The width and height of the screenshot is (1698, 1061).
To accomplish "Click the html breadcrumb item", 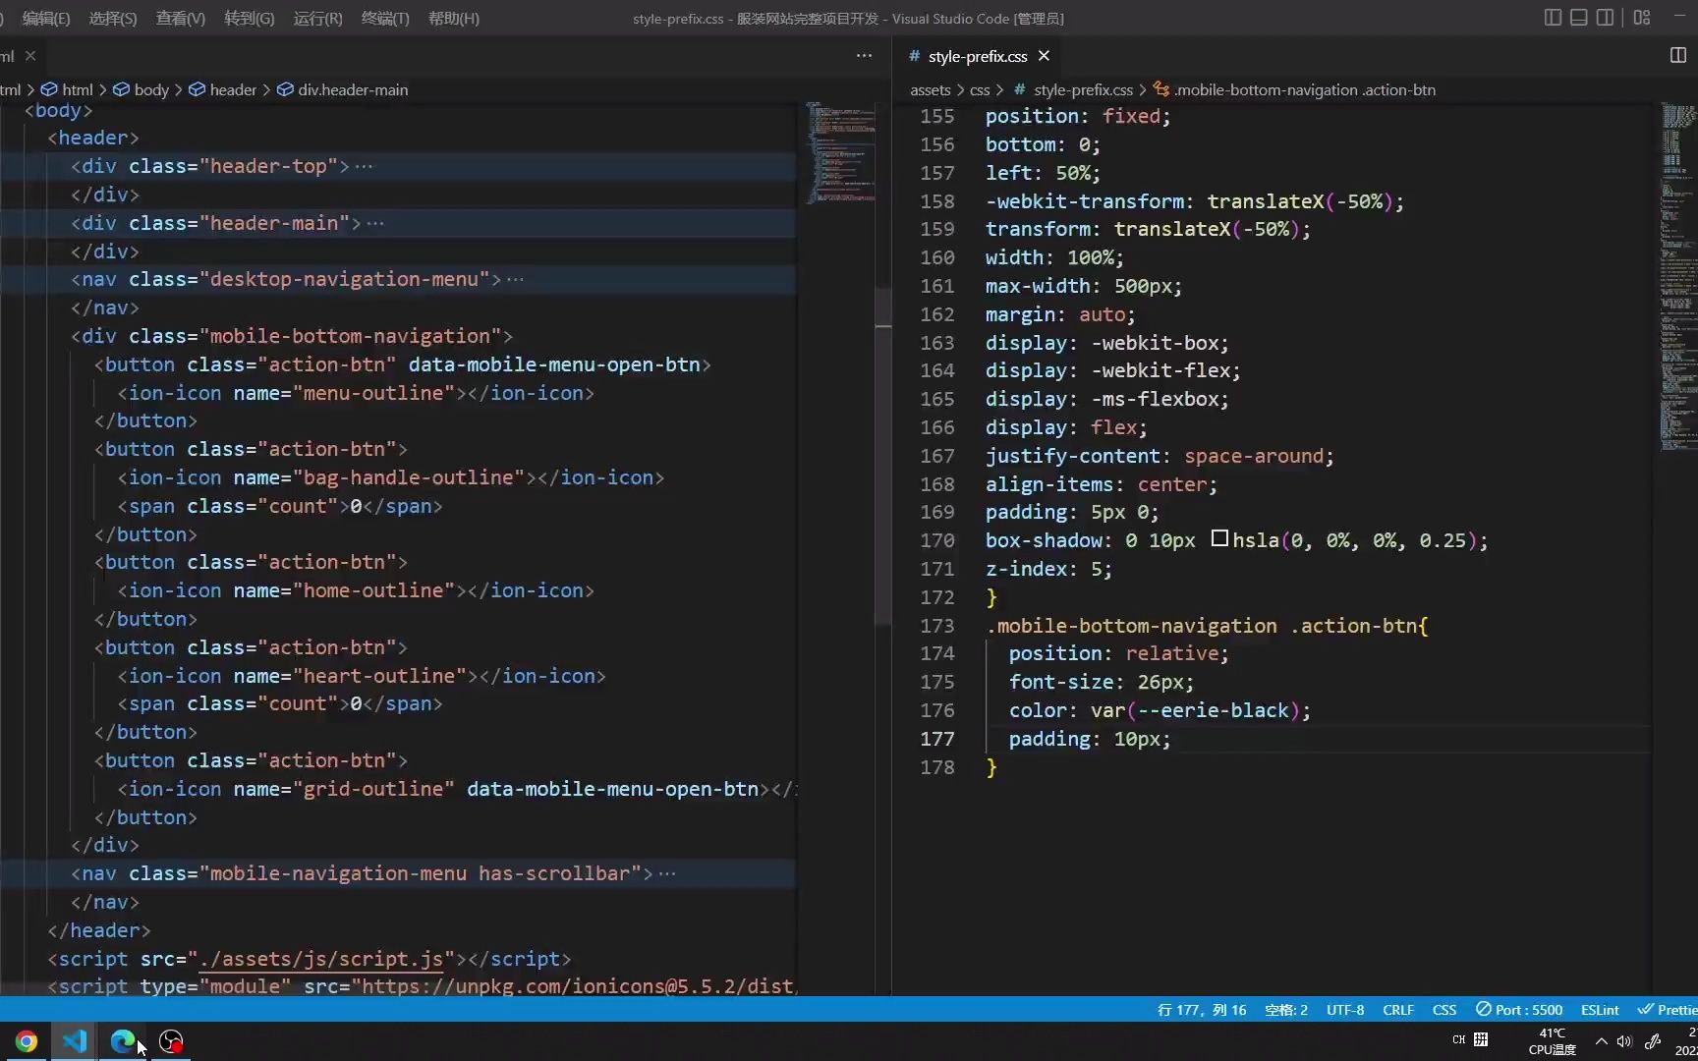I will point(67,89).
